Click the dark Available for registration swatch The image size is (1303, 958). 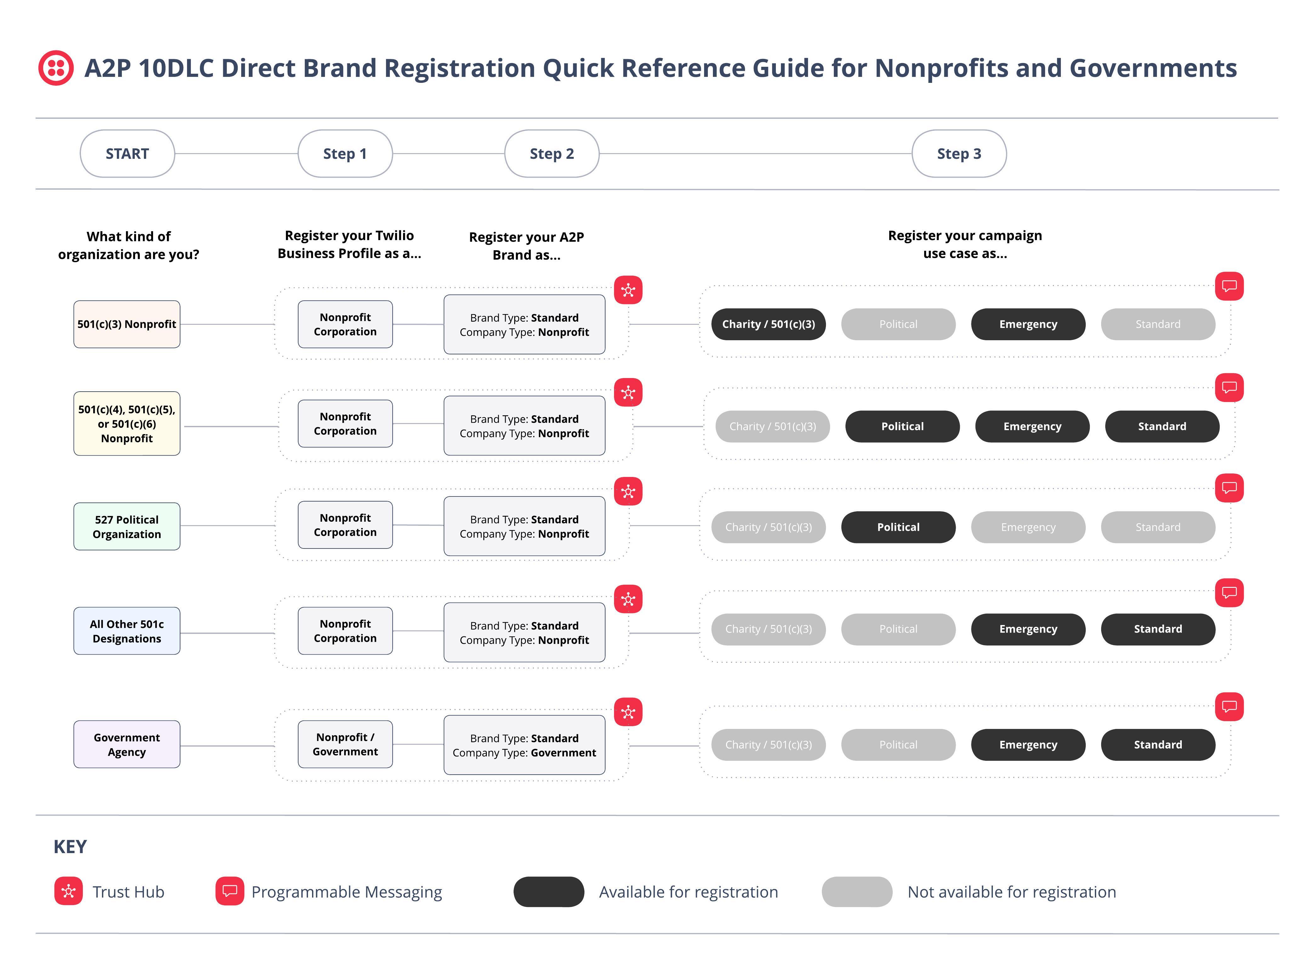point(548,892)
